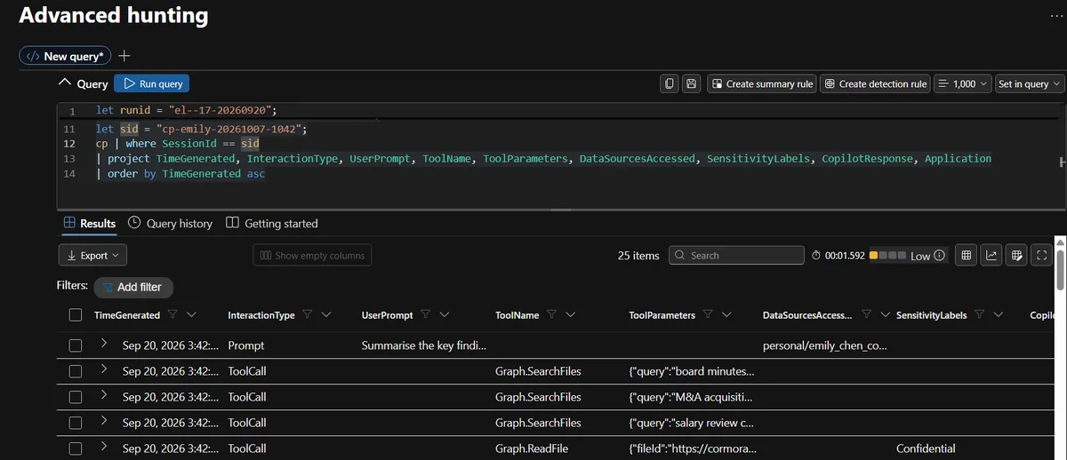Open the Export dropdown

[x=92, y=255]
